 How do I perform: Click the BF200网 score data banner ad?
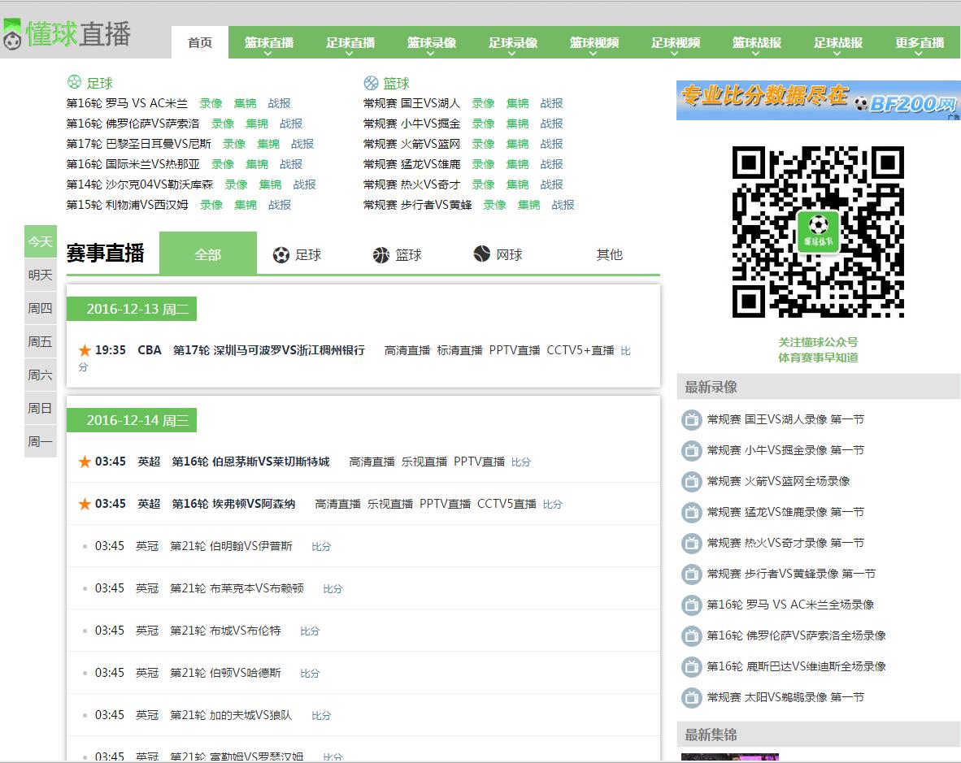point(818,101)
